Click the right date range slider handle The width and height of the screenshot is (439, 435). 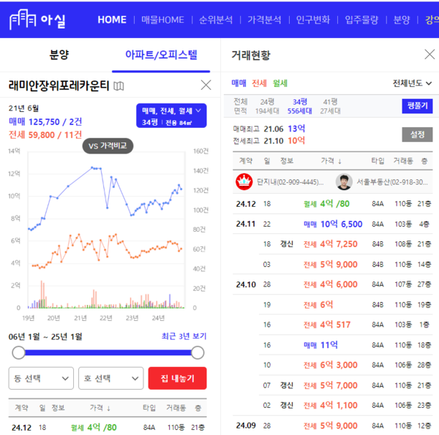198,352
